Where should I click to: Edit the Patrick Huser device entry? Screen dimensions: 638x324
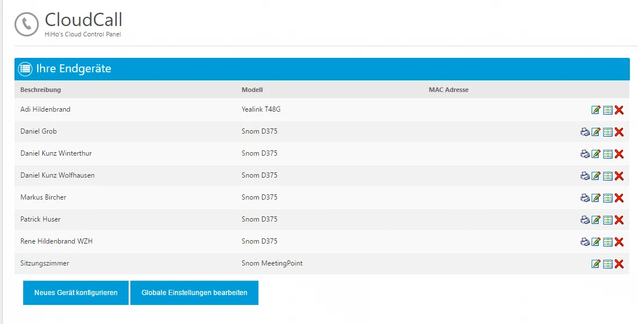596,220
